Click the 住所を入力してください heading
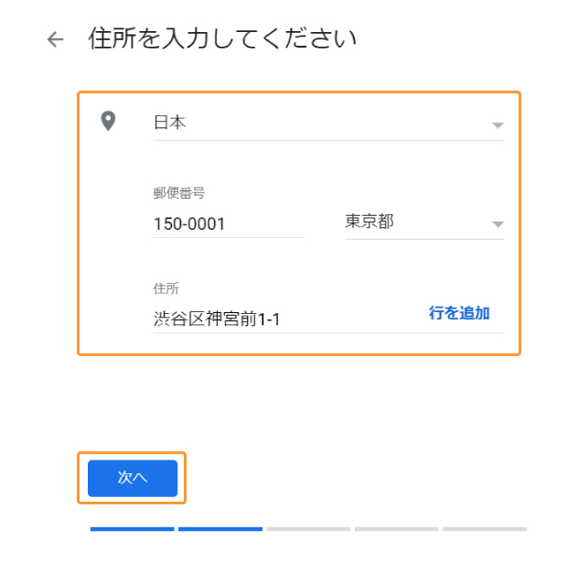Screen dimensions: 578x563 [222, 38]
